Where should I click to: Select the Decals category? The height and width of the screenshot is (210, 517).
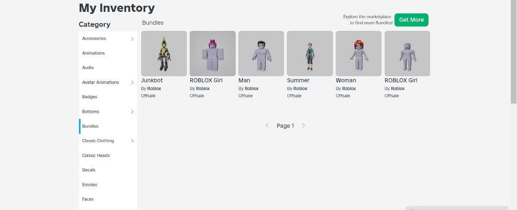(x=108, y=170)
